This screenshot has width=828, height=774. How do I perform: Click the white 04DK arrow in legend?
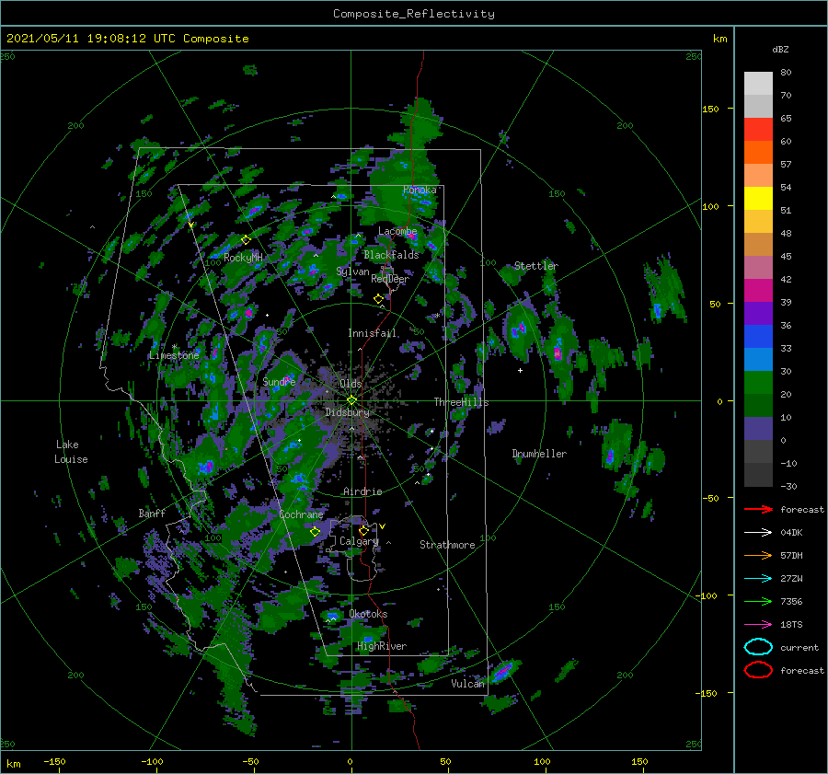758,532
